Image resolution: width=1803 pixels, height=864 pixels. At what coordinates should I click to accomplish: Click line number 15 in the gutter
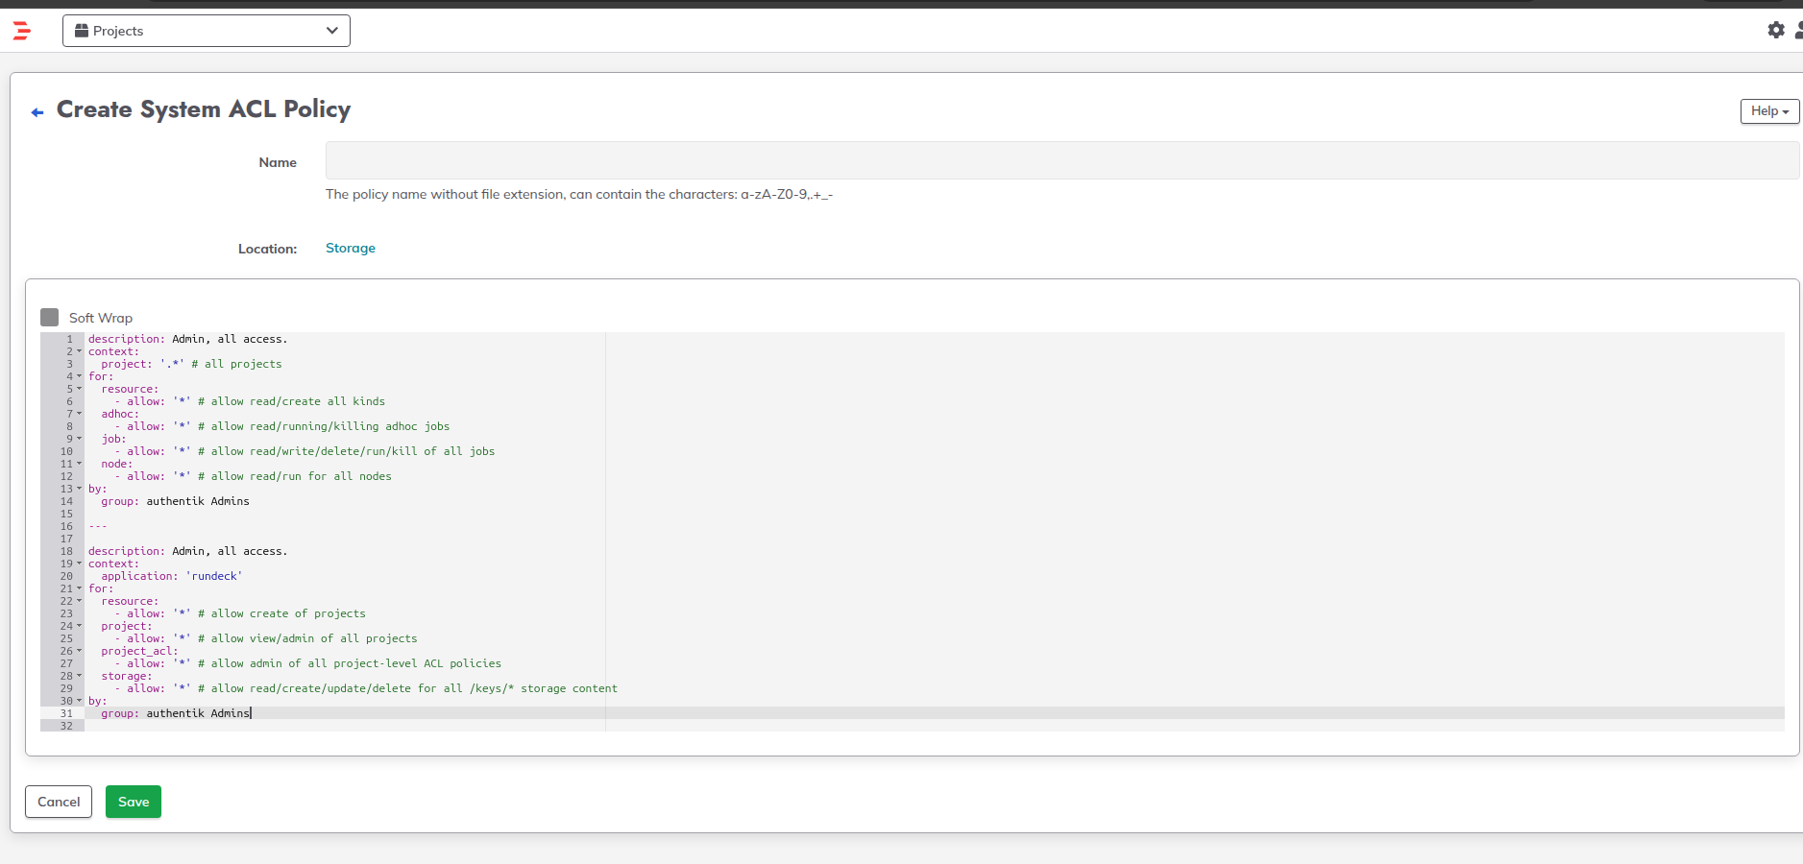point(66,514)
